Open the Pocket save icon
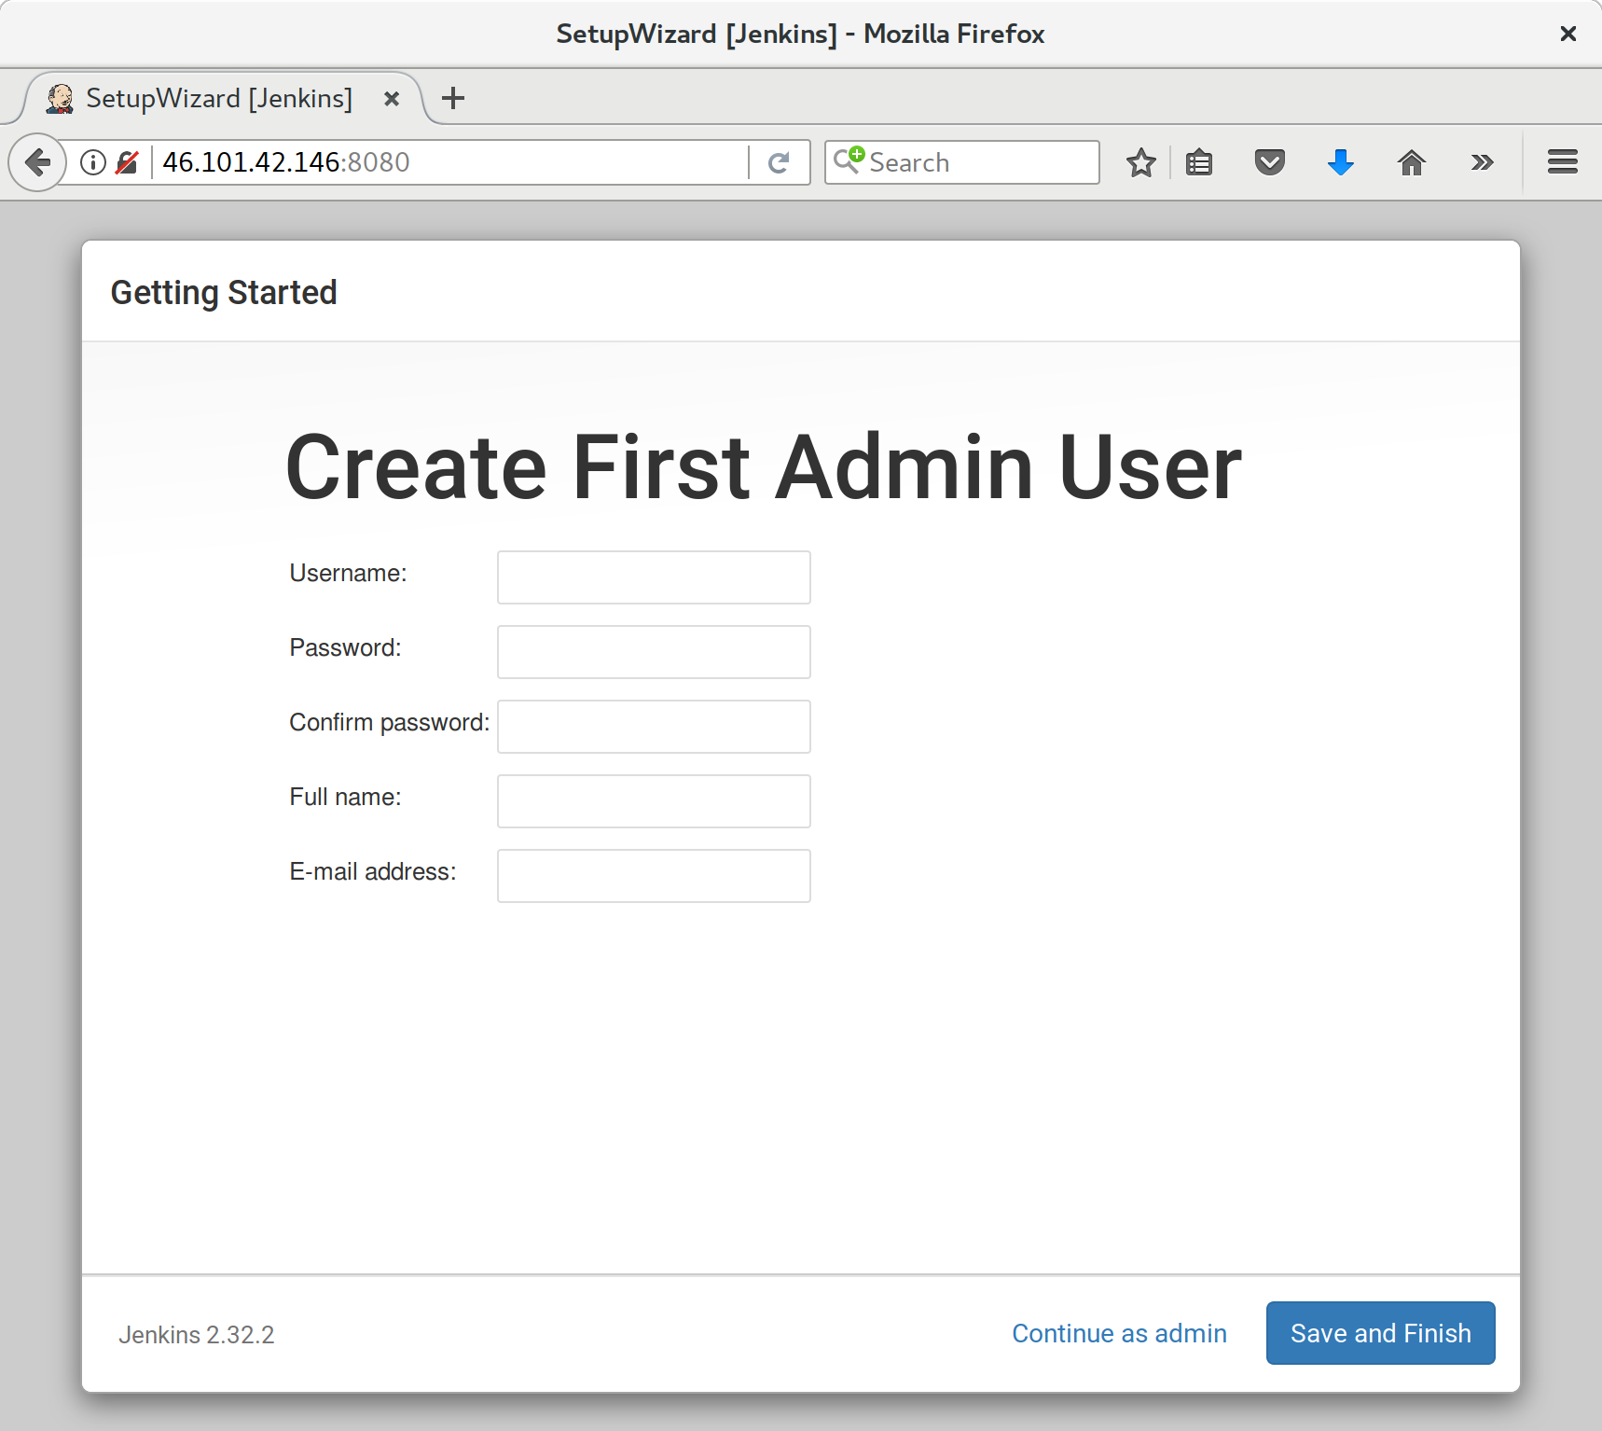Image resolution: width=1602 pixels, height=1431 pixels. coord(1270,161)
